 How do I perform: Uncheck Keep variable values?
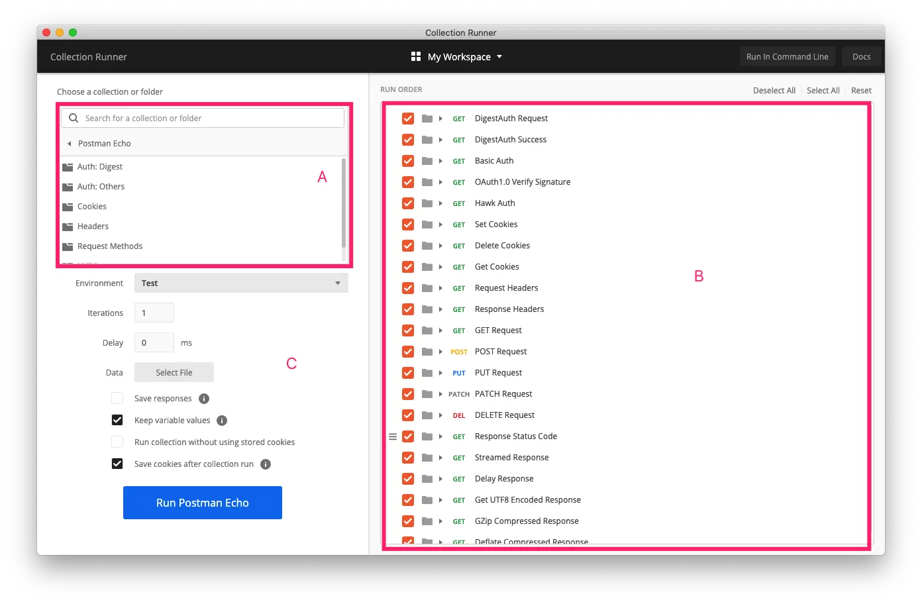[117, 420]
